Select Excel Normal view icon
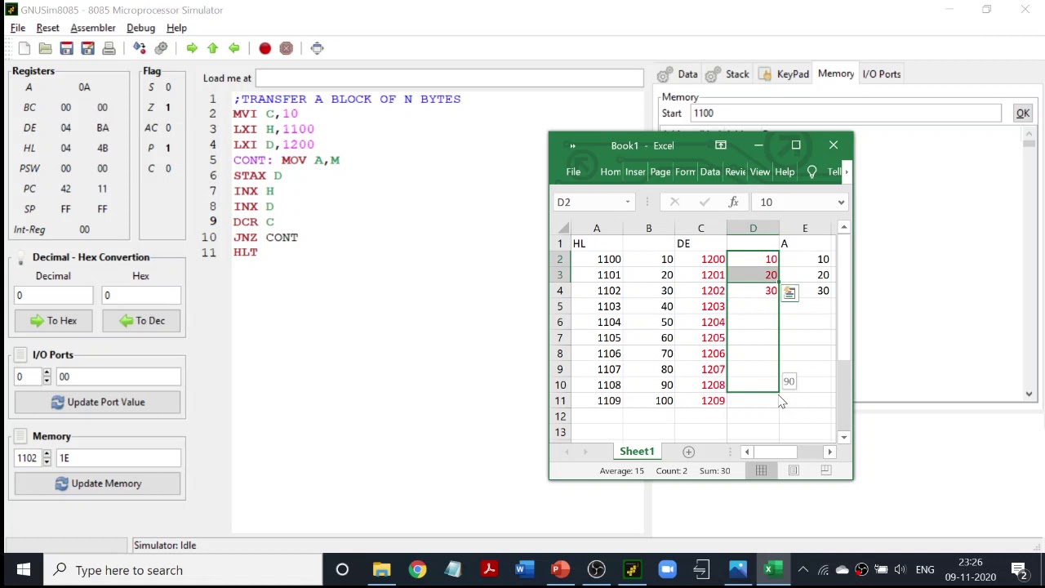 (761, 470)
